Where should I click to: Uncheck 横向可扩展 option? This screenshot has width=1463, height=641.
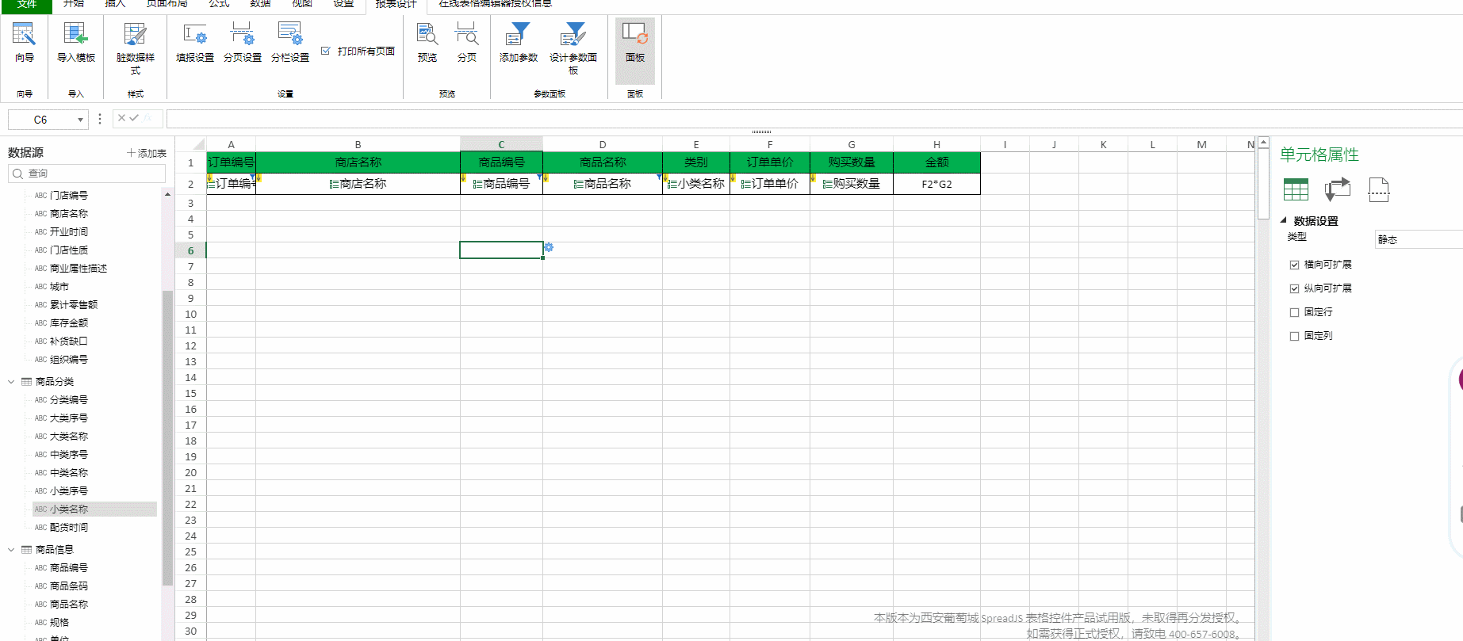1294,265
